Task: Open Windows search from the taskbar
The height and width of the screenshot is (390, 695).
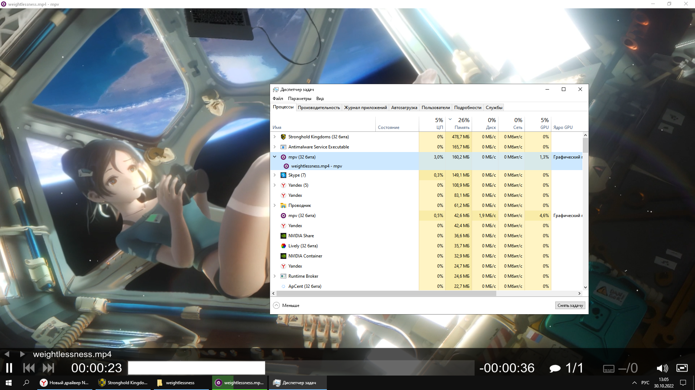Action: coord(26,383)
